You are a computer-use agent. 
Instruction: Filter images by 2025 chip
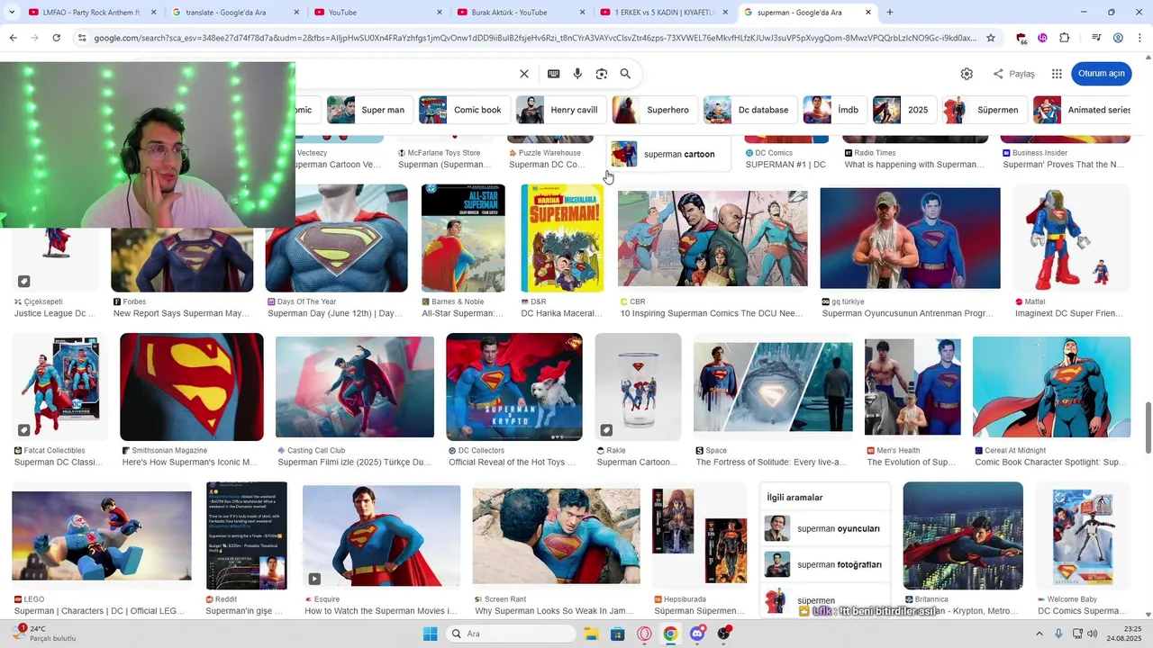904,110
